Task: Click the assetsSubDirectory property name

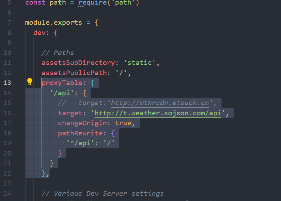Action: (x=78, y=63)
